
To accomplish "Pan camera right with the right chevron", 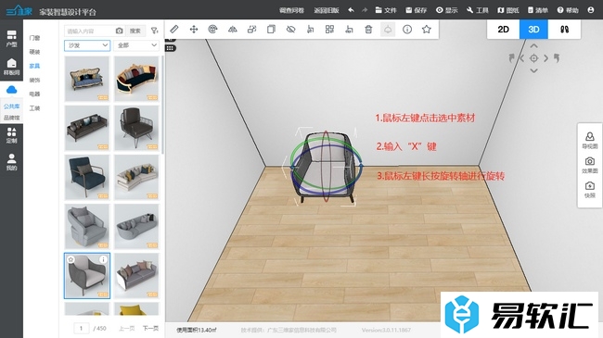I will [545, 58].
